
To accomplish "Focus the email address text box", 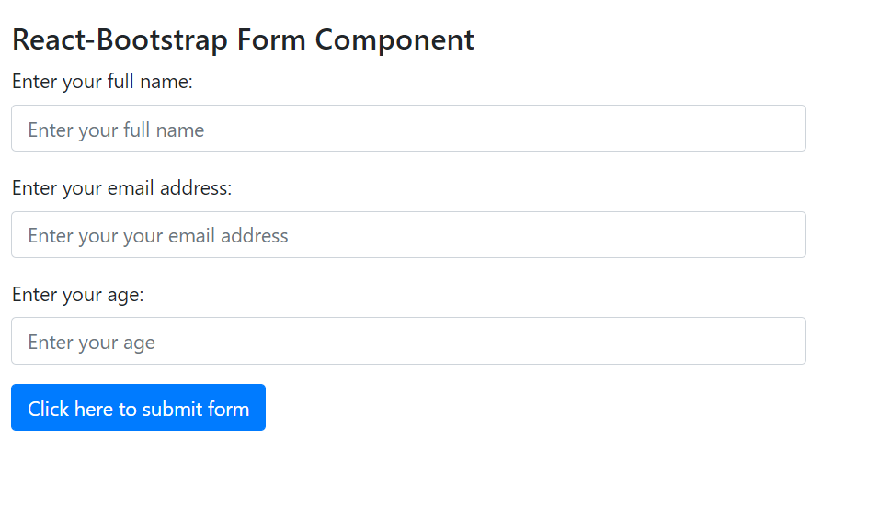I will (408, 235).
